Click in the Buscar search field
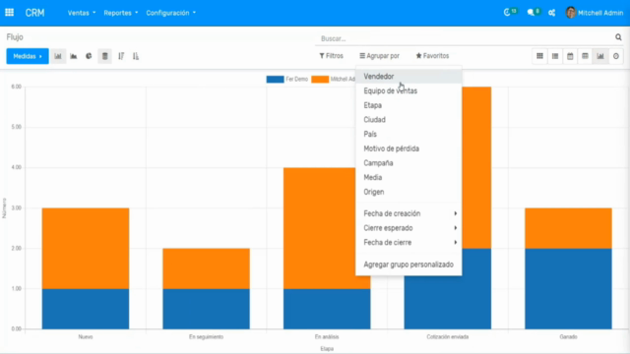 tap(466, 38)
